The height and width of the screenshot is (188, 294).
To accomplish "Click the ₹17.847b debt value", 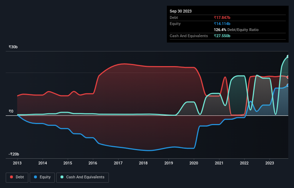I will tap(222, 18).
